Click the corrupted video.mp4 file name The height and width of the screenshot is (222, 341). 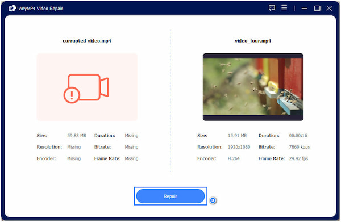[87, 41]
